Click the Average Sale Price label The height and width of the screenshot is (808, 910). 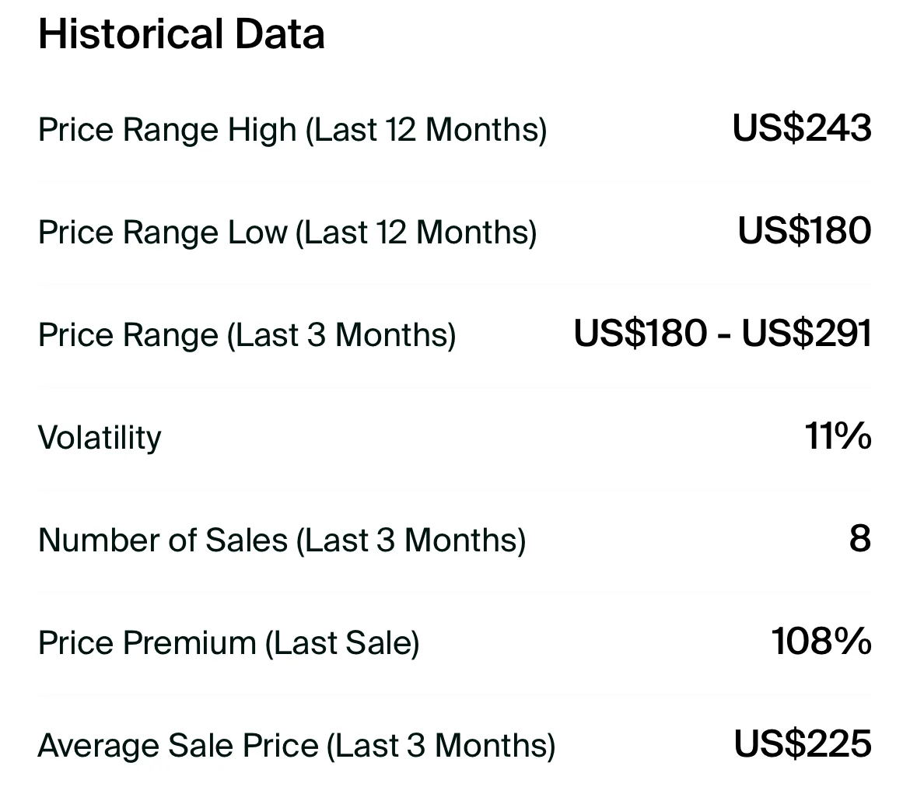tap(178, 746)
